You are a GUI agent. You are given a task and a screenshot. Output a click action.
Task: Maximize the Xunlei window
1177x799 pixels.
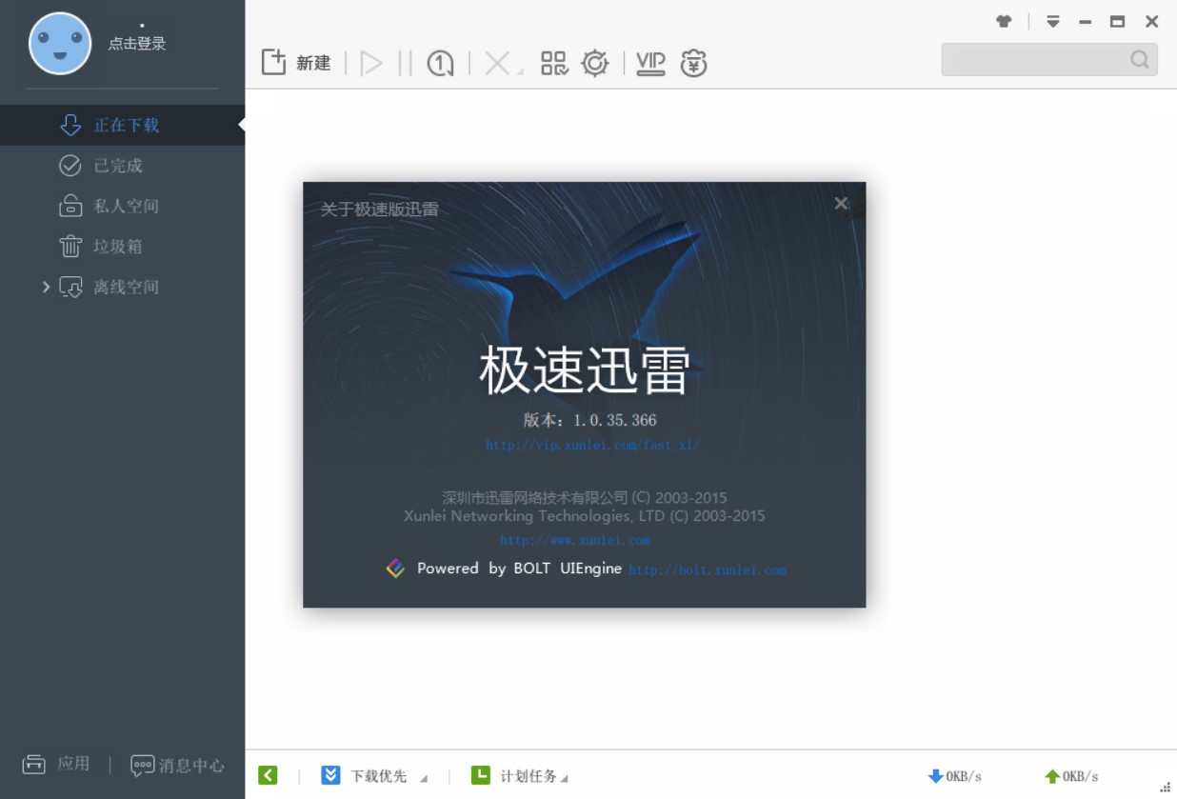1118,21
